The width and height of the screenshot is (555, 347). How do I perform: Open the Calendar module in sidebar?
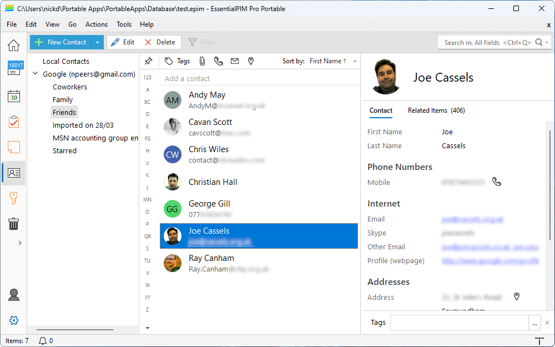(x=13, y=96)
